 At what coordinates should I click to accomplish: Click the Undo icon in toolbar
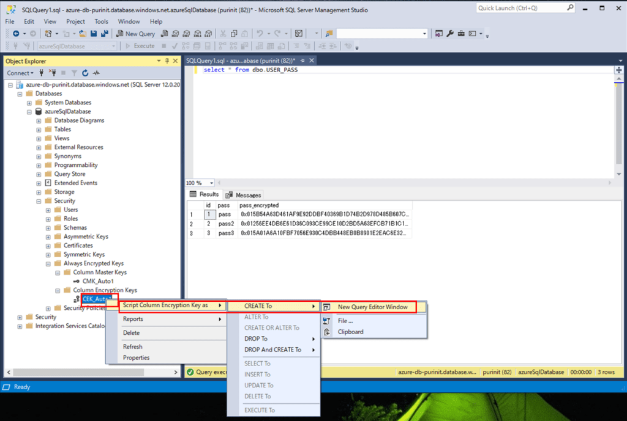tap(260, 34)
